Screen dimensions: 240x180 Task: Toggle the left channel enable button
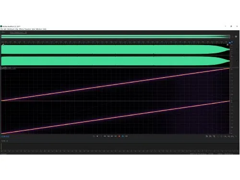tap(237, 49)
